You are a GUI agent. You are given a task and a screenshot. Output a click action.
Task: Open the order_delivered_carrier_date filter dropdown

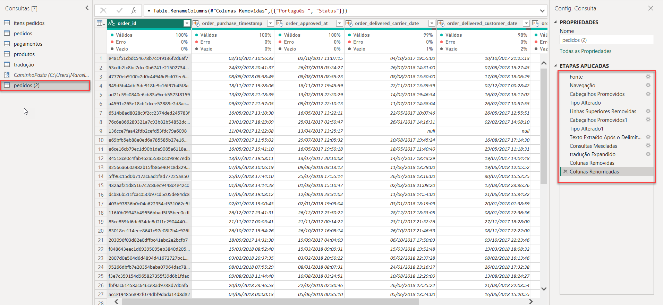coord(432,23)
